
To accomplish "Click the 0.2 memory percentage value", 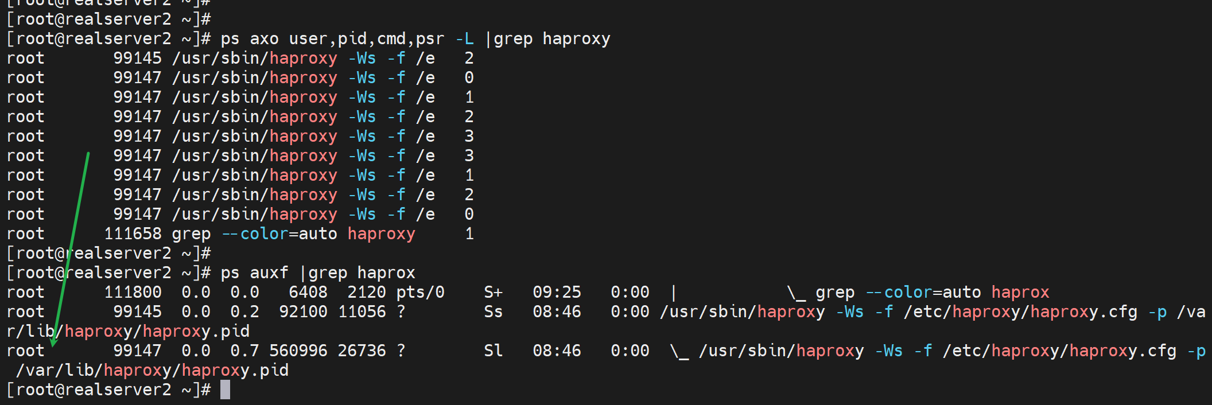I will pyautogui.click(x=244, y=311).
